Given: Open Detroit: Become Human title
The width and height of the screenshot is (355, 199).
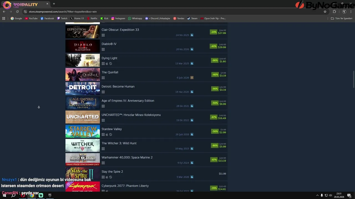Looking at the screenshot, I should pos(118,87).
